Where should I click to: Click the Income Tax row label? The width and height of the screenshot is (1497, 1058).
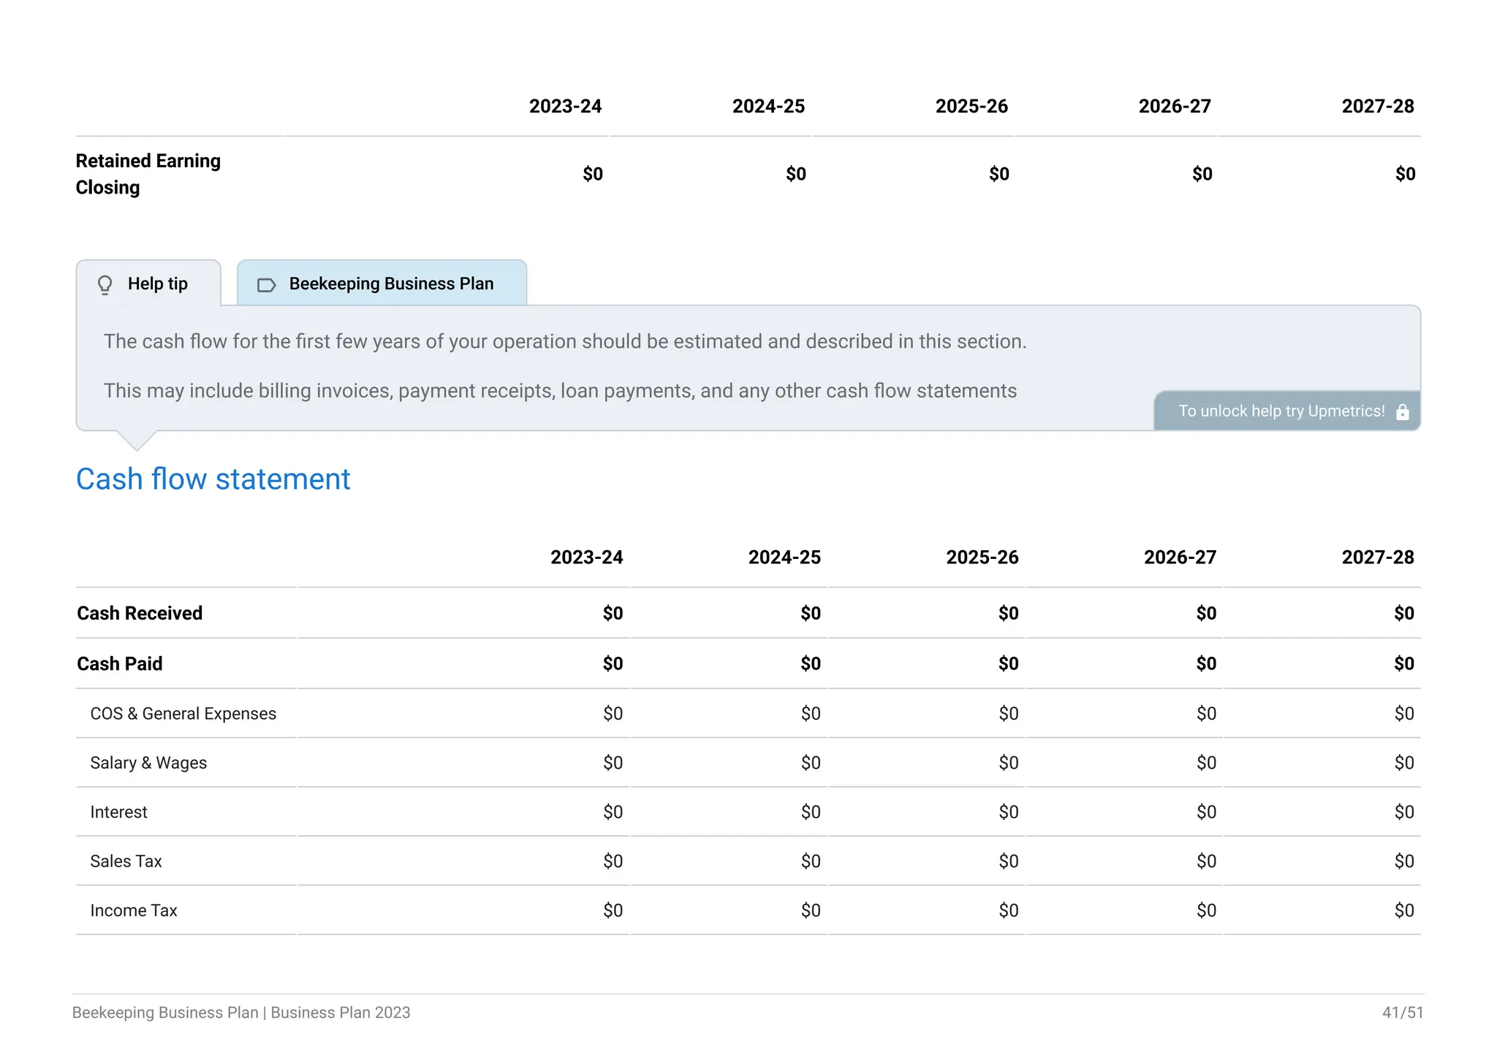point(134,910)
